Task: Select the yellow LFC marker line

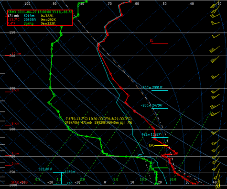Action: pyautogui.click(x=161, y=145)
